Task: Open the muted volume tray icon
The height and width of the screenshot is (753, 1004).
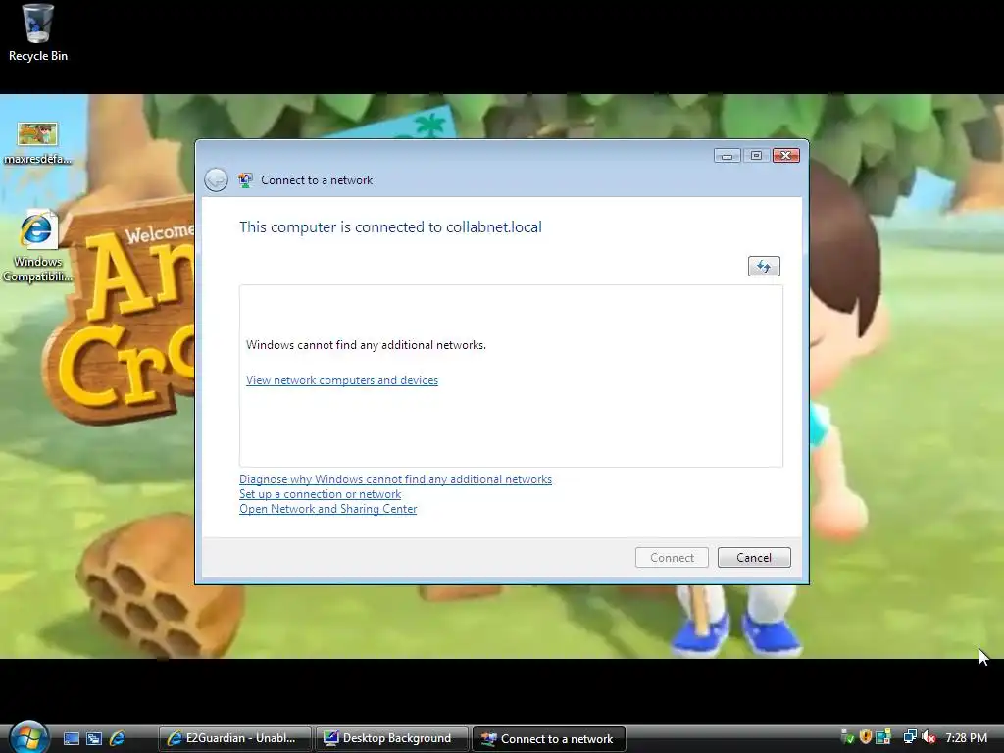Action: coord(929,737)
